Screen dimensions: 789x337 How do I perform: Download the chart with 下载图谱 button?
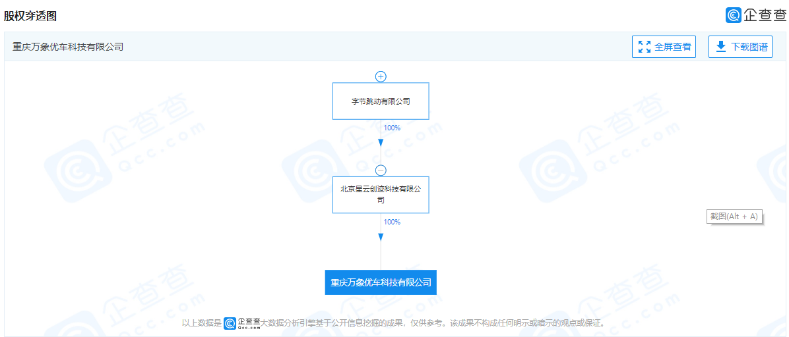point(740,47)
